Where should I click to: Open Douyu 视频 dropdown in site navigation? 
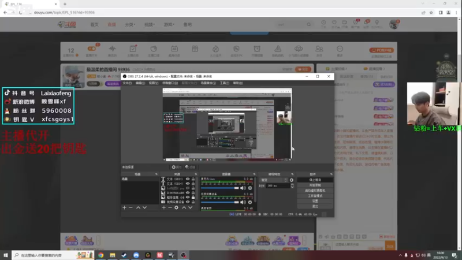coord(150,24)
